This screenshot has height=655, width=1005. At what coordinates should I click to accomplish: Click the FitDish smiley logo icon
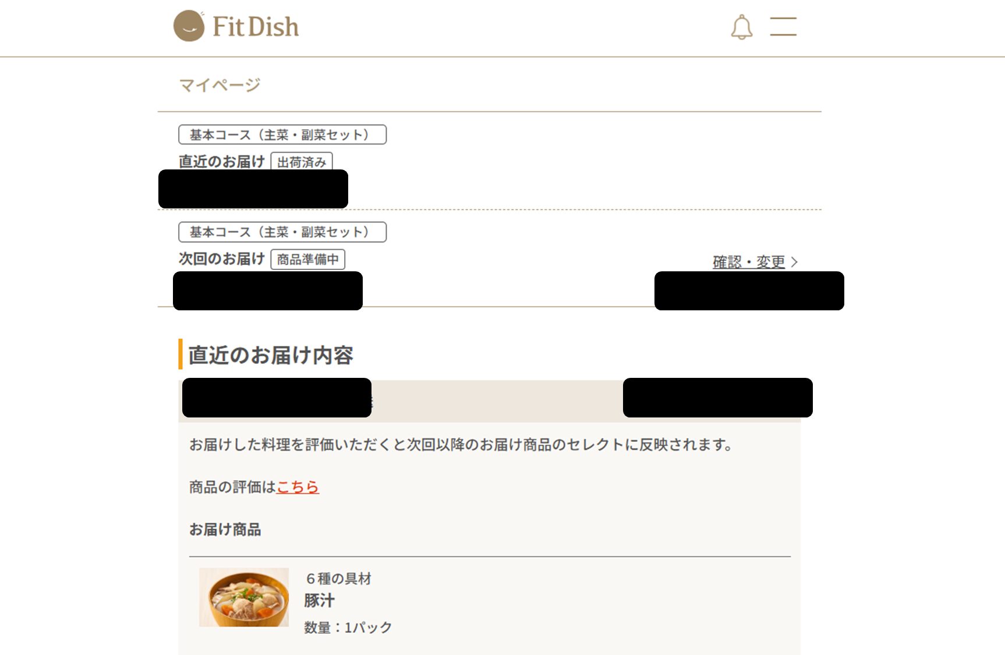coord(189,26)
